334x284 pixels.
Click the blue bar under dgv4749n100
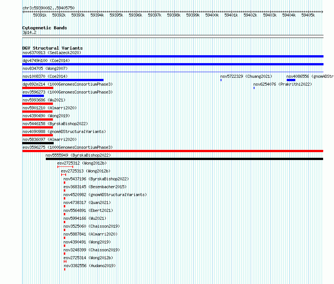(173, 64)
